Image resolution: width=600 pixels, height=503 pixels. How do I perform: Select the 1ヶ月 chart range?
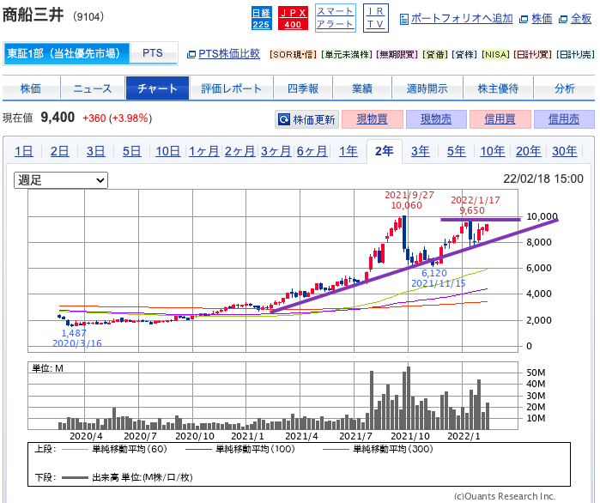pos(204,151)
